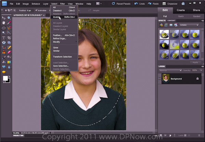Image resolution: width=205 pixels, height=142 pixels.
Task: Pick the Type text tool
Action: 3,37
